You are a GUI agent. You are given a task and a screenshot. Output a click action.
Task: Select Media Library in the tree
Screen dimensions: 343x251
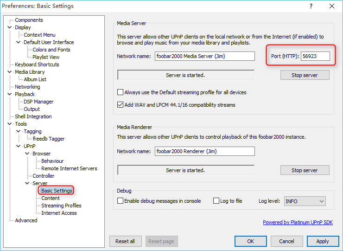(30, 72)
